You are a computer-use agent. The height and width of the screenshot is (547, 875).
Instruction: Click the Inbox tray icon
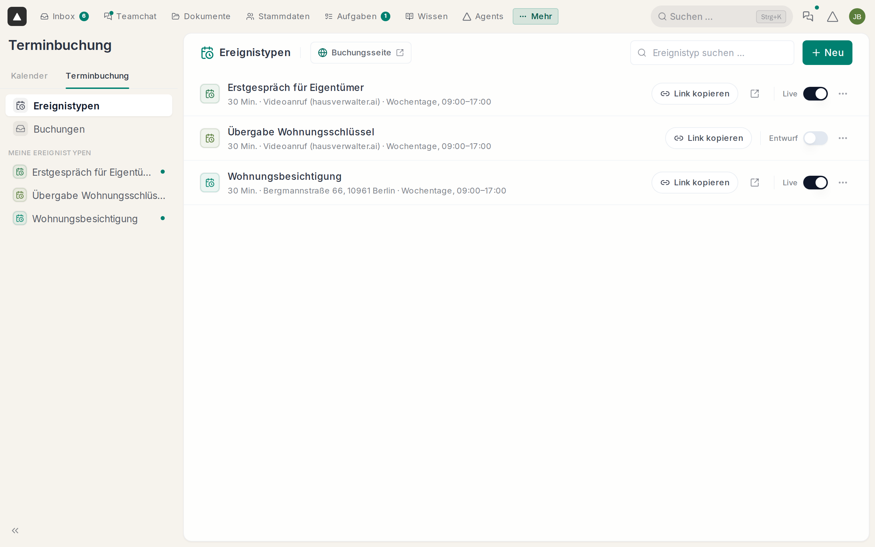pyautogui.click(x=44, y=16)
